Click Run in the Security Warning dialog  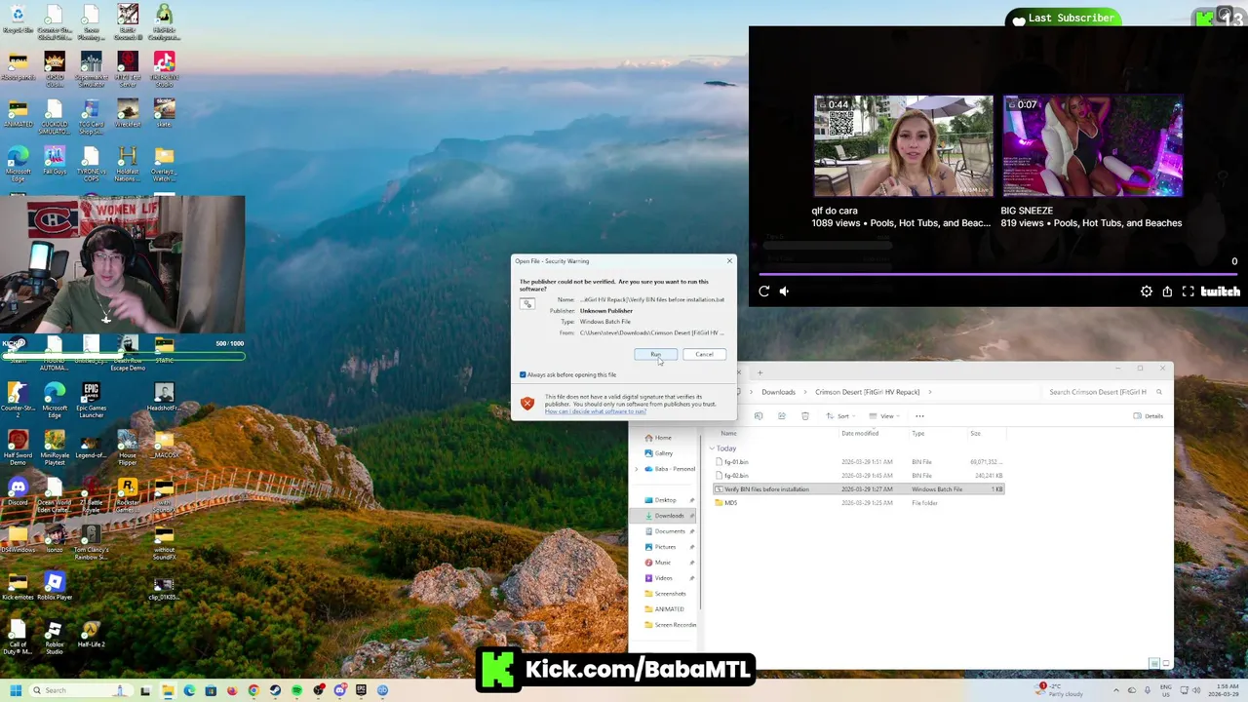tap(655, 354)
